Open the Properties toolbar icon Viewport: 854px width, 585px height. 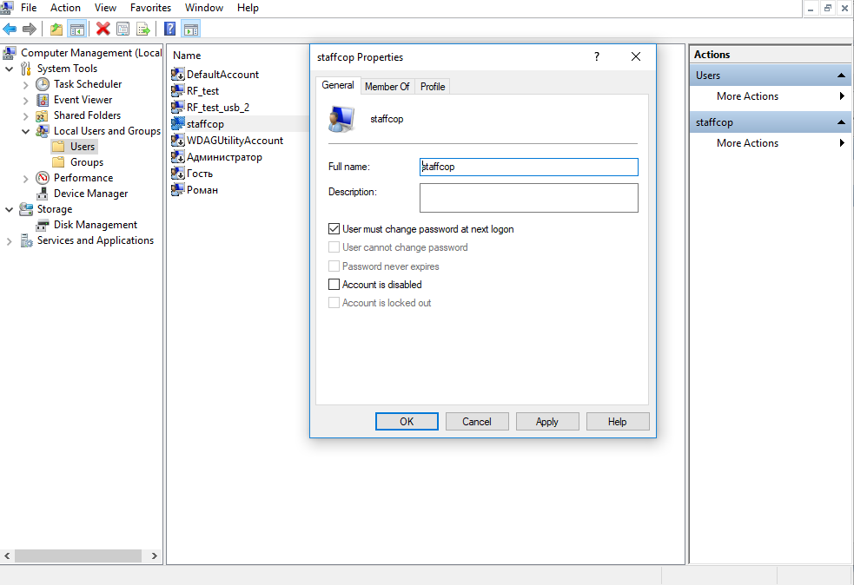coord(123,29)
